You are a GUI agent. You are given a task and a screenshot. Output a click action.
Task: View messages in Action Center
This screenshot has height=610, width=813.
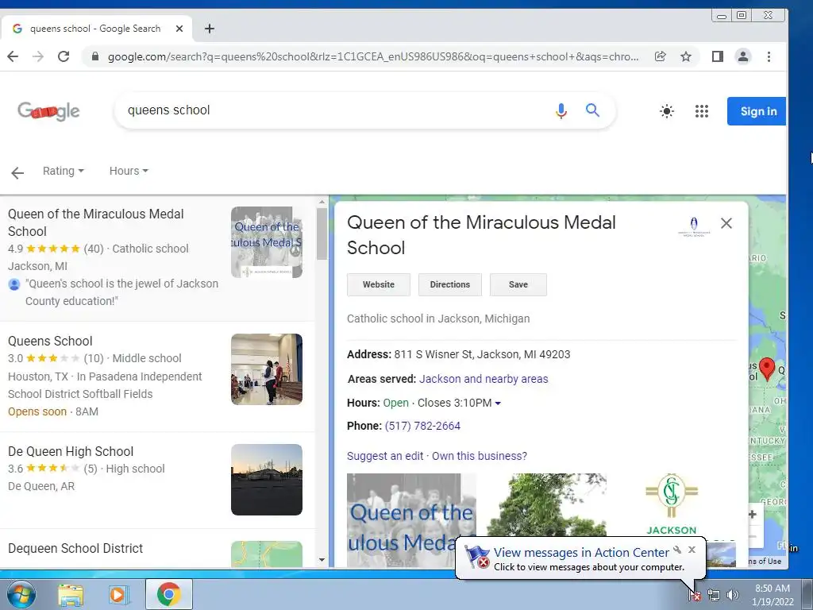[580, 553]
